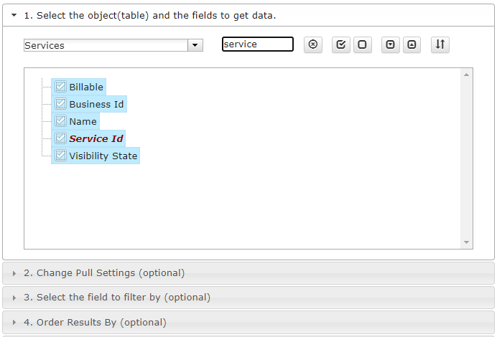
Task: Select the Service Id field label
Action: (96, 138)
